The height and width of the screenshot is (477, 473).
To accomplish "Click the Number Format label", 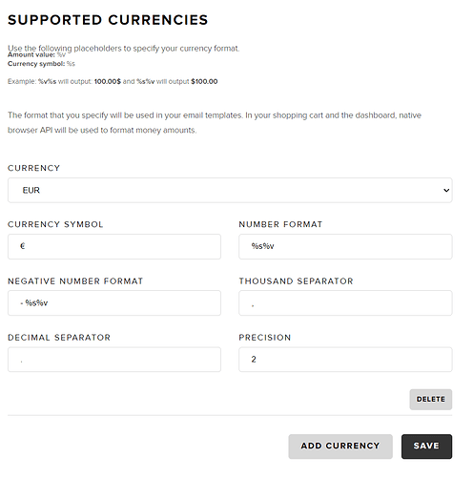I will [280, 224].
